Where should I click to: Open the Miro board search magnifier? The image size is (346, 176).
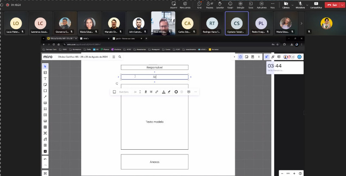(120, 56)
